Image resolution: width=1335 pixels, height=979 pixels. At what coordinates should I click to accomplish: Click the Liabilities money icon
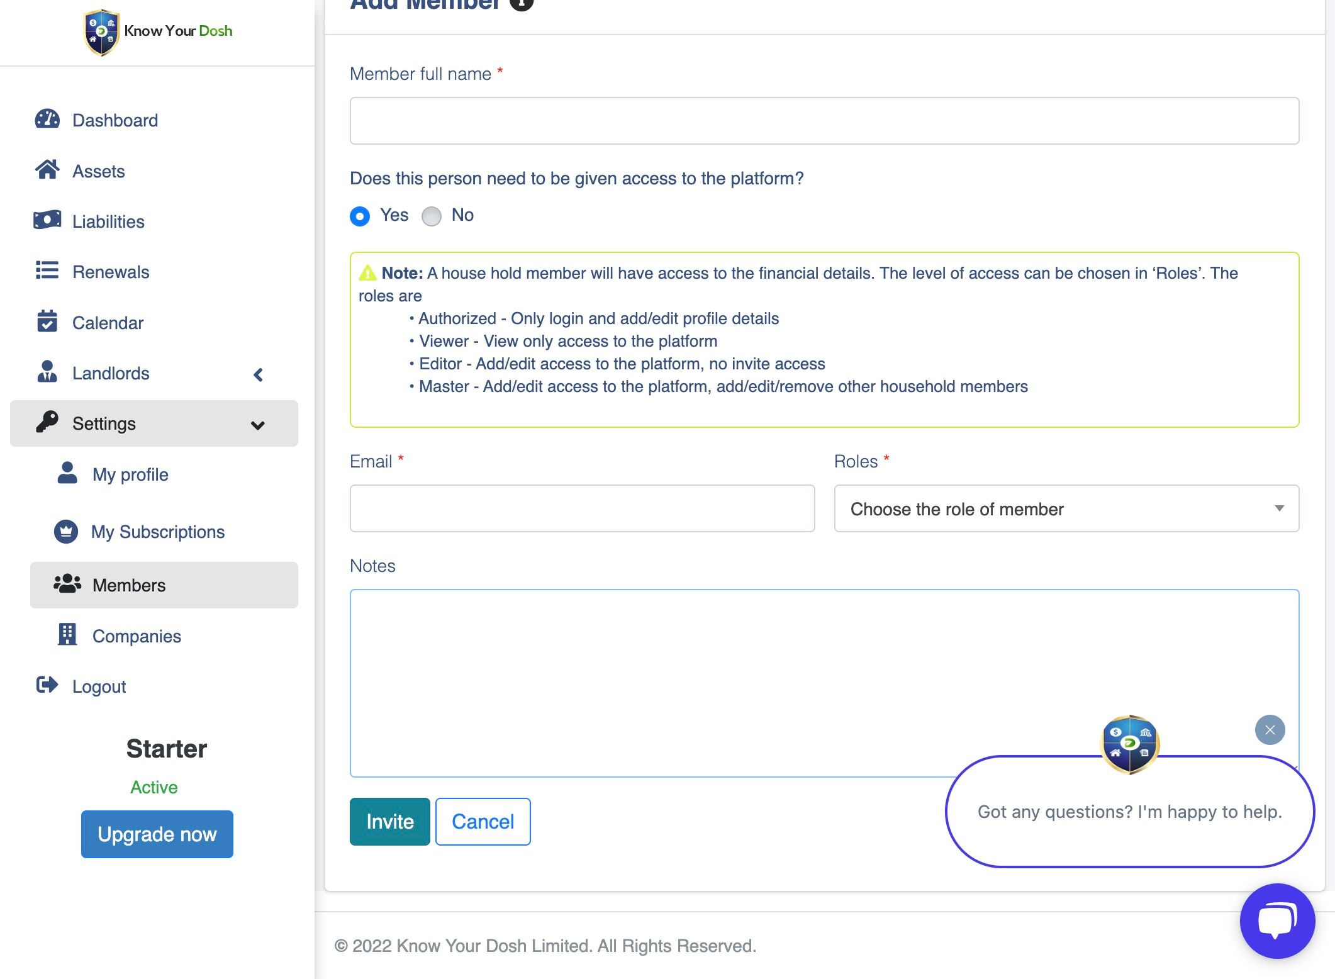click(x=47, y=220)
